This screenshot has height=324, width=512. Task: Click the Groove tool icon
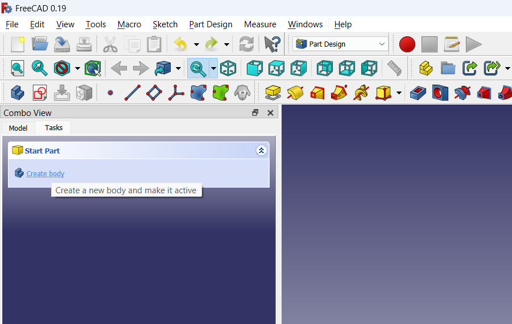pos(462,93)
